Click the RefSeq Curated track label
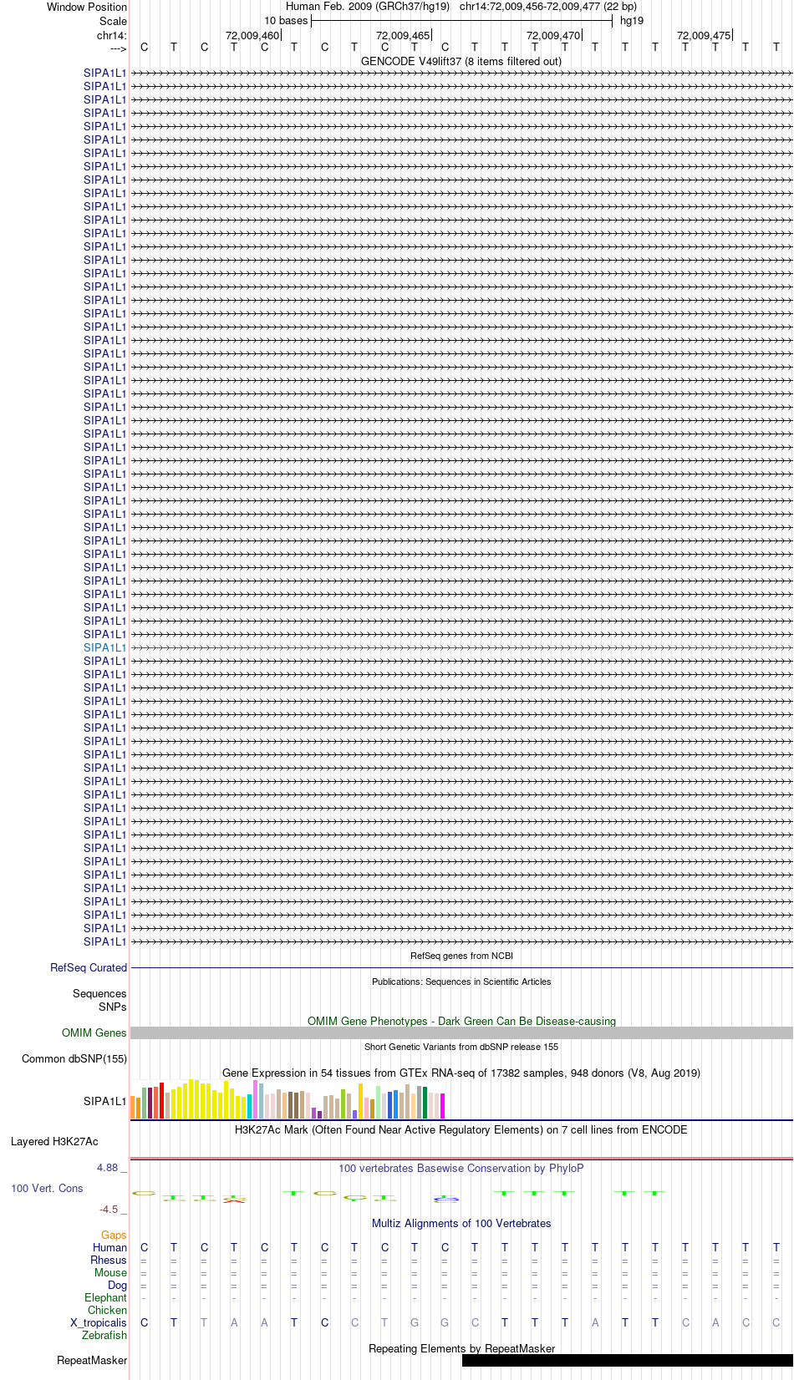This screenshot has height=1380, width=794. tap(89, 967)
